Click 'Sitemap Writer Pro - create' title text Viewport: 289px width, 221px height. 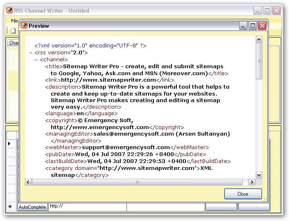(x=105, y=66)
